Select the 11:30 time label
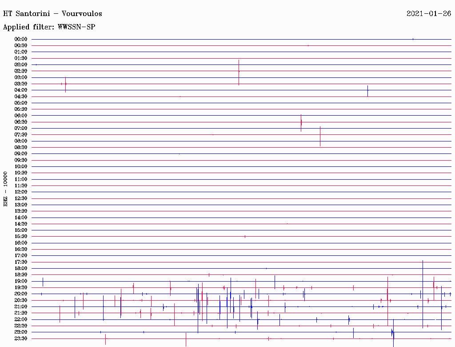 (21, 186)
